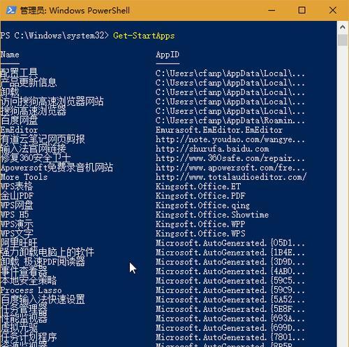This screenshot has height=347, width=349.
Task: Click the 金山PDF name entry
Action: (17, 196)
